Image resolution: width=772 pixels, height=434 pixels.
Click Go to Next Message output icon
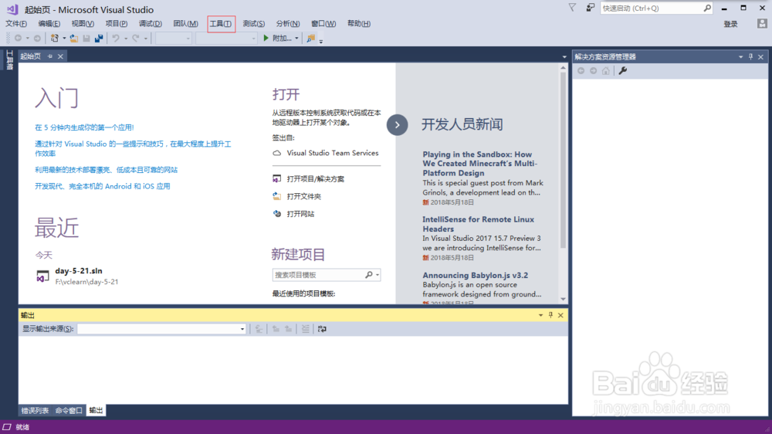click(289, 329)
